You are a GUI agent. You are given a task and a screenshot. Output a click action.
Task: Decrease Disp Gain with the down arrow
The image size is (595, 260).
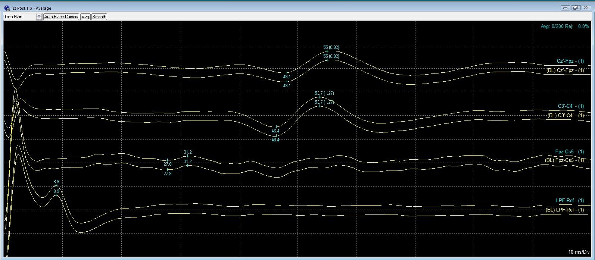pos(39,18)
